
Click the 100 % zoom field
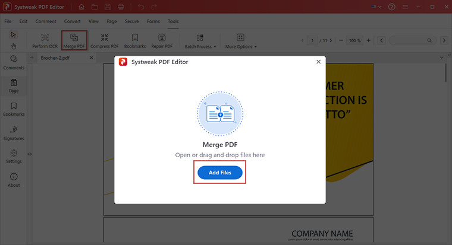pyautogui.click(x=355, y=40)
